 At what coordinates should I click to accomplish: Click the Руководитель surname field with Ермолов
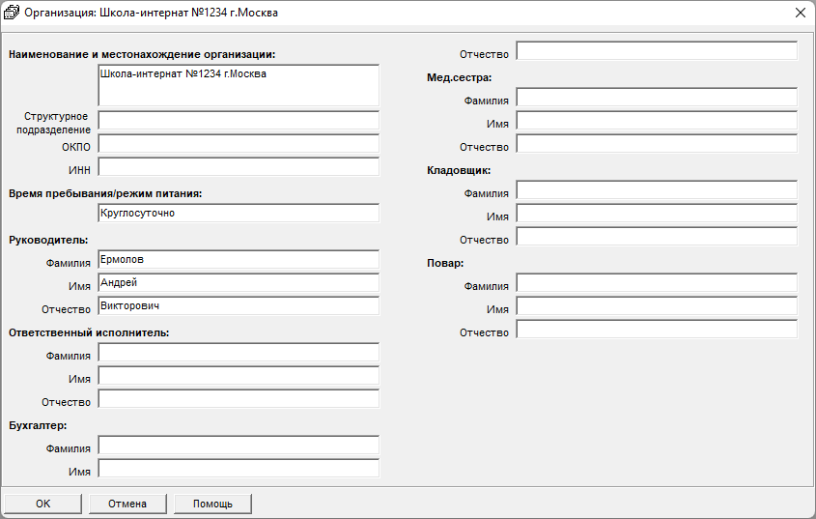[x=239, y=260]
